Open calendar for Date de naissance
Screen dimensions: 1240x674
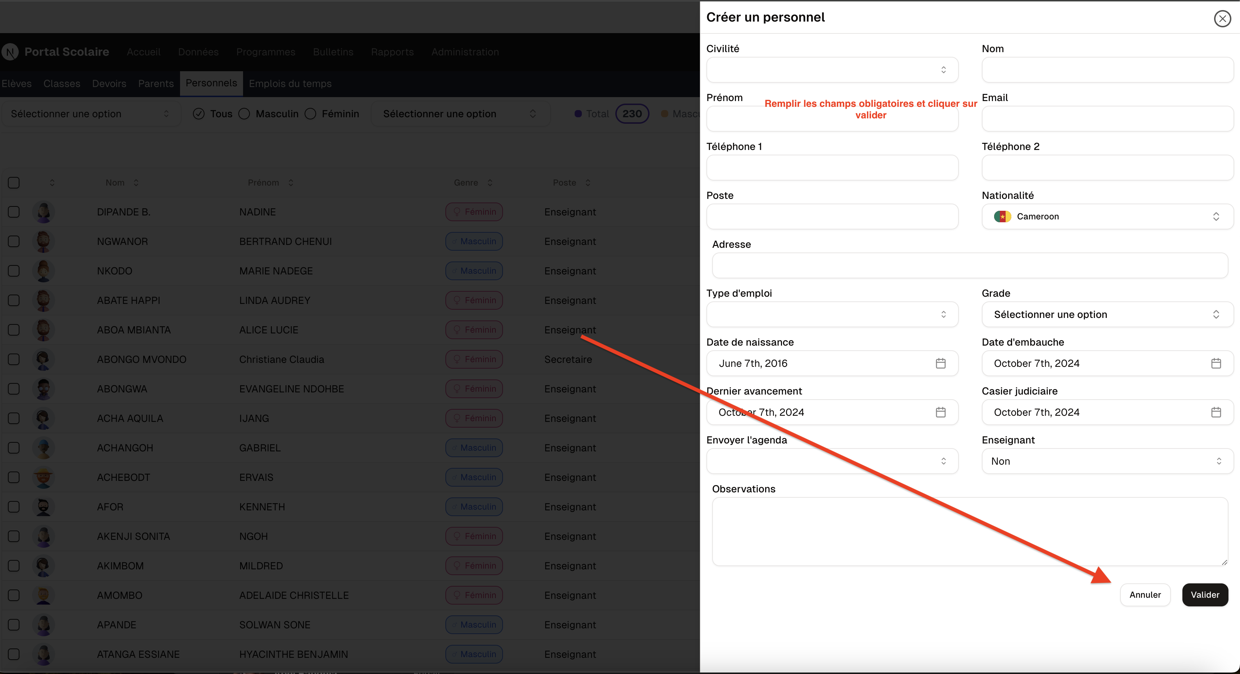click(940, 364)
